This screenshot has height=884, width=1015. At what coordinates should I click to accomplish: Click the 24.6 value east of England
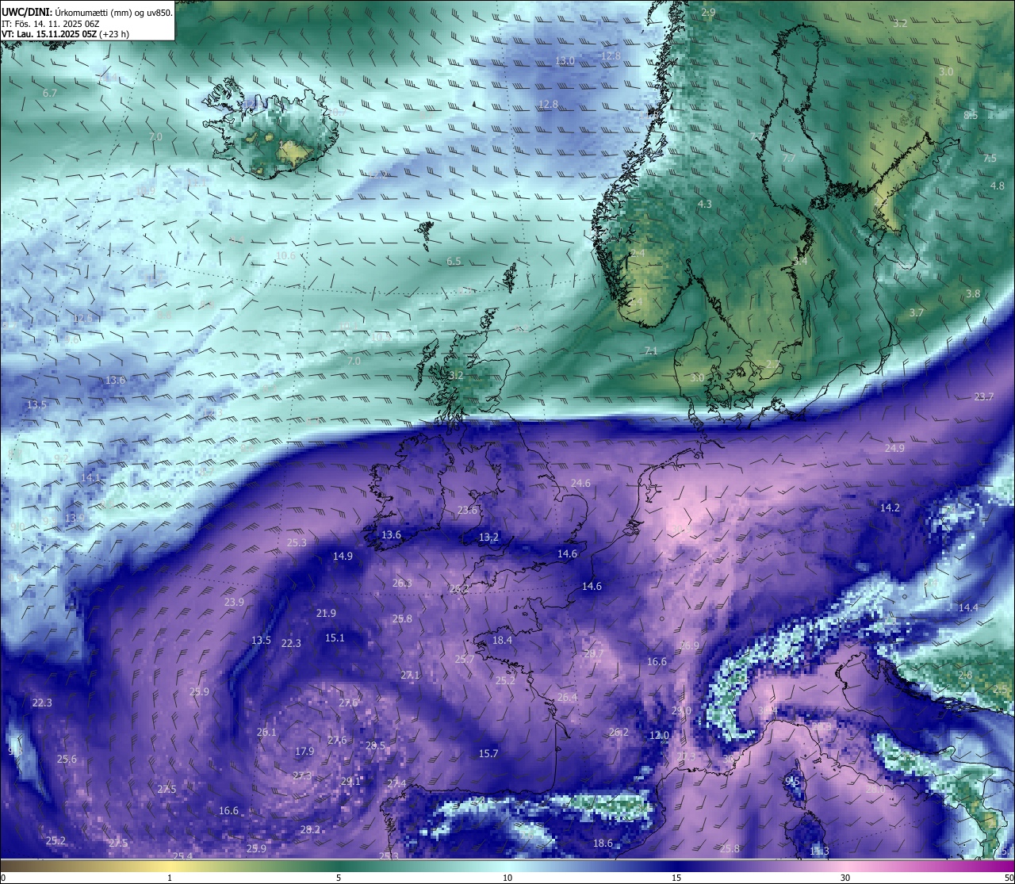580,483
